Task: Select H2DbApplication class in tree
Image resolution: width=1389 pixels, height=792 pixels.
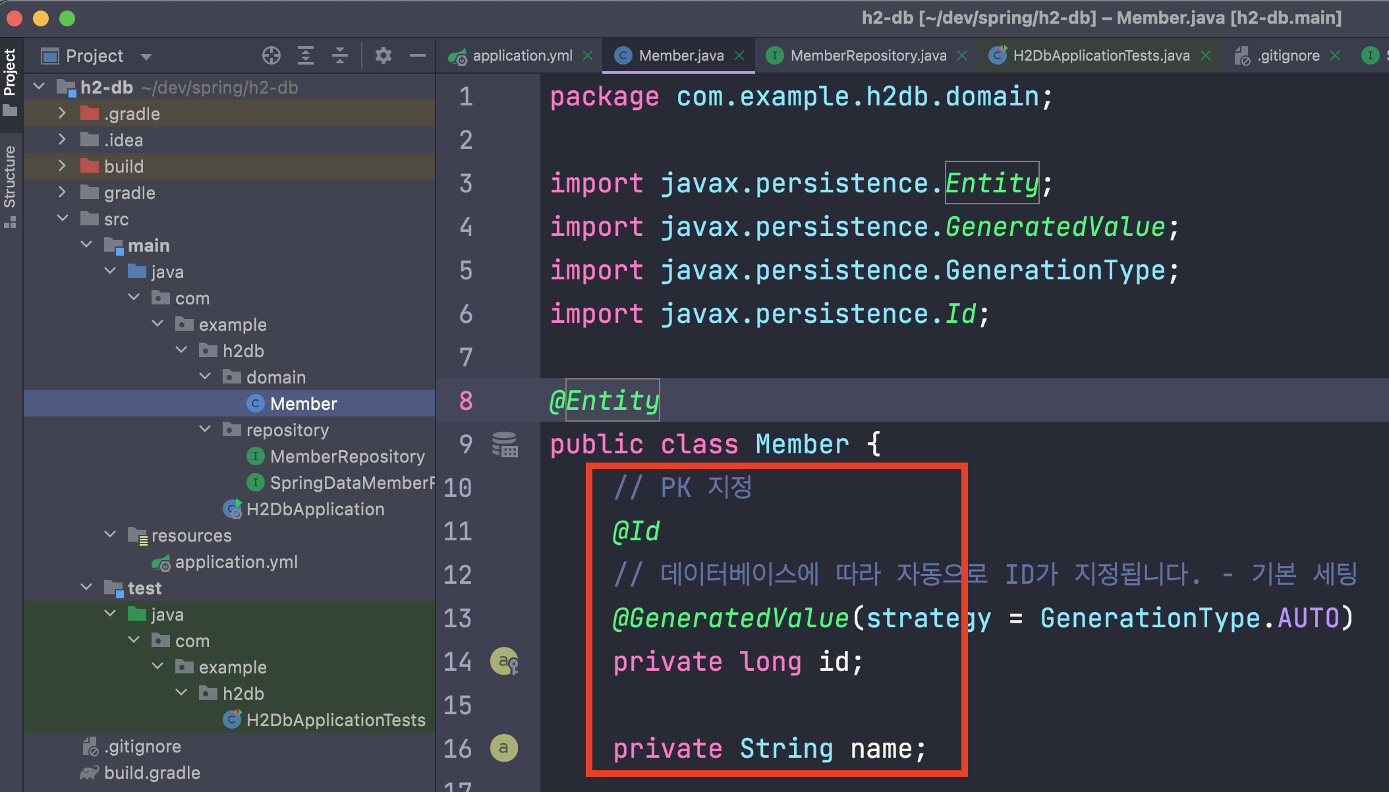Action: (x=229, y=509)
